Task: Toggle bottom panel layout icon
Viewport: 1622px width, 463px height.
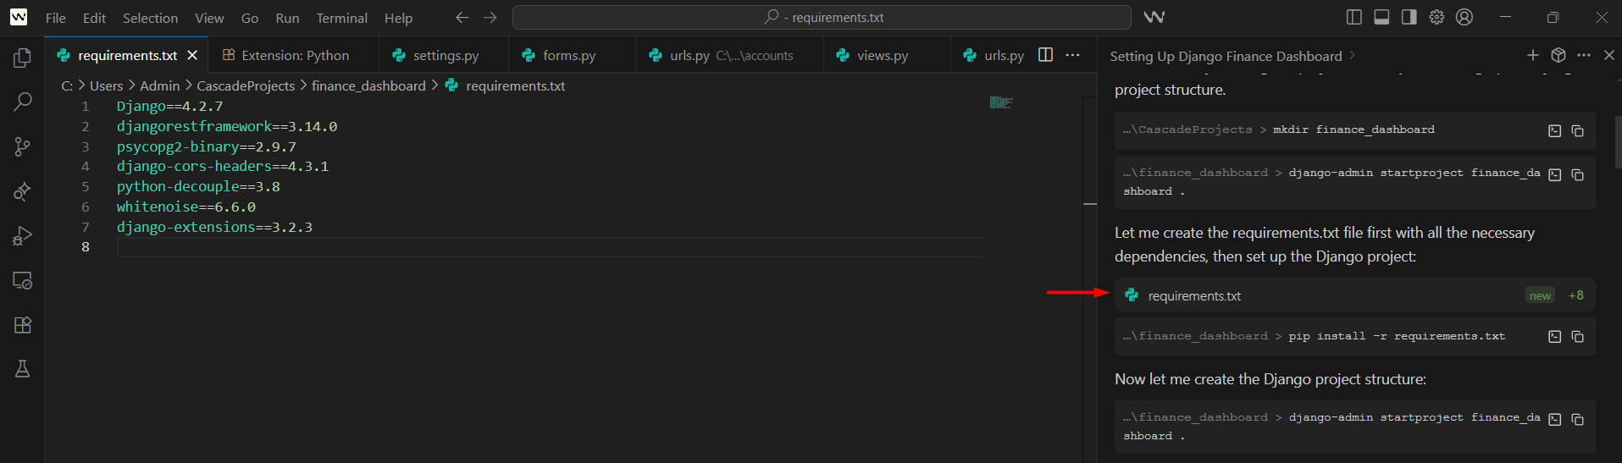Action: [1381, 17]
